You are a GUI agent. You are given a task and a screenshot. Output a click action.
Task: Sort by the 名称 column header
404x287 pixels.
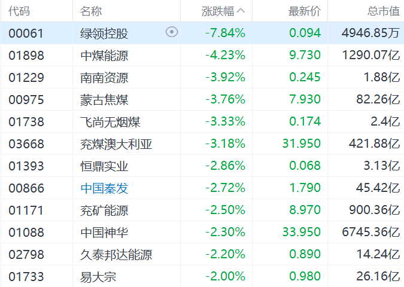click(91, 11)
